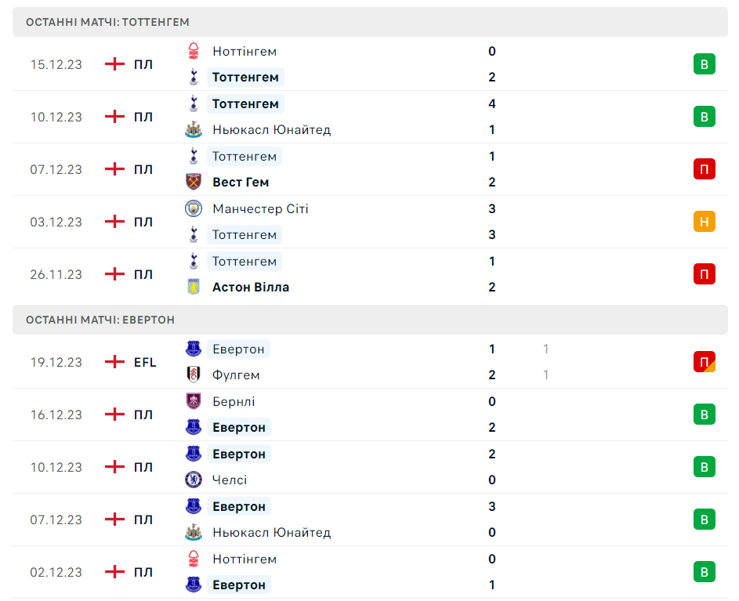
Task: Click the Fulham club crest
Action: 193,375
